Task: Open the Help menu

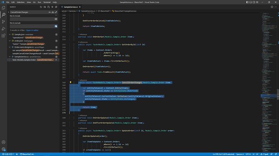Action: 55,2
